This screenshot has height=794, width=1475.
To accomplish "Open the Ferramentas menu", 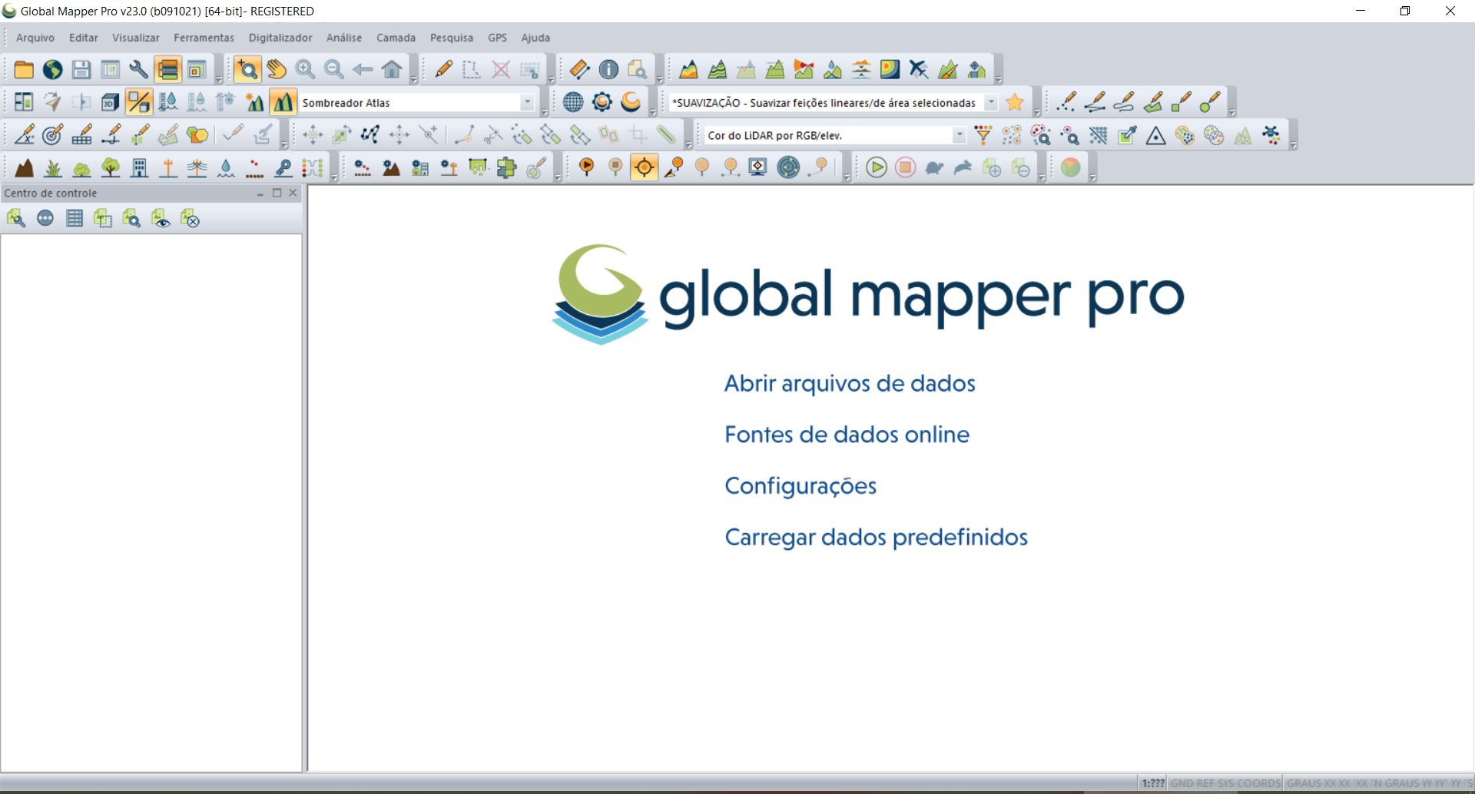I will coord(204,38).
